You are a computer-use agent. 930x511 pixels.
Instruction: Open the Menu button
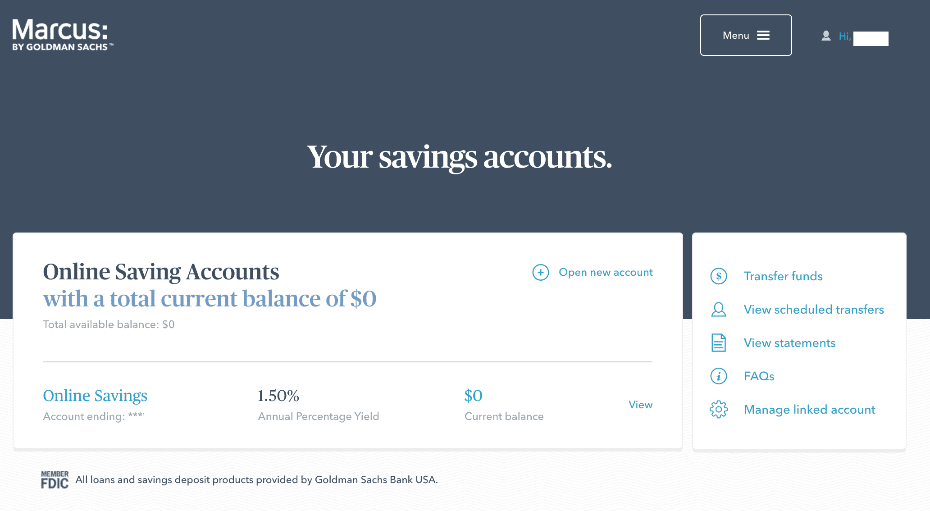(x=746, y=35)
